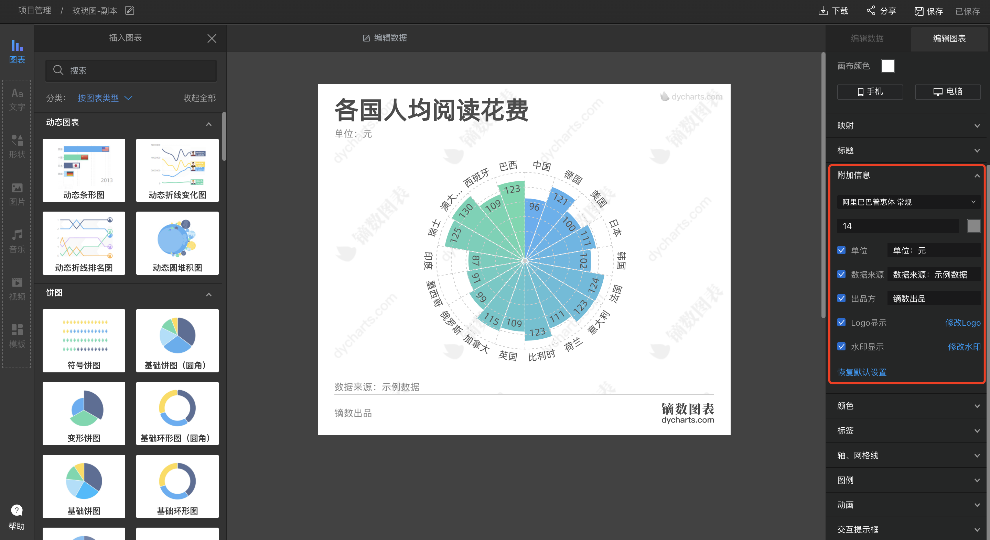This screenshot has width=990, height=540.
Task: Expand the 映射 section
Action: pyautogui.click(x=907, y=125)
